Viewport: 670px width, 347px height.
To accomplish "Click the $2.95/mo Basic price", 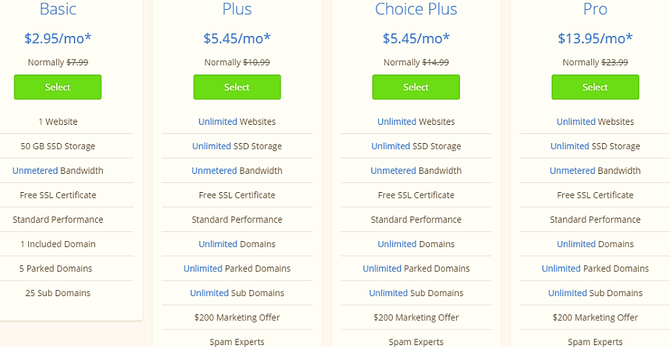I will pos(58,39).
